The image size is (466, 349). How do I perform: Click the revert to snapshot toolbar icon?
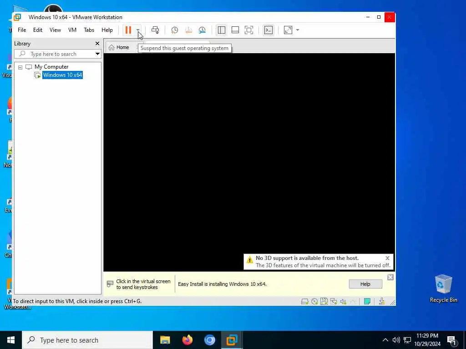point(188,30)
